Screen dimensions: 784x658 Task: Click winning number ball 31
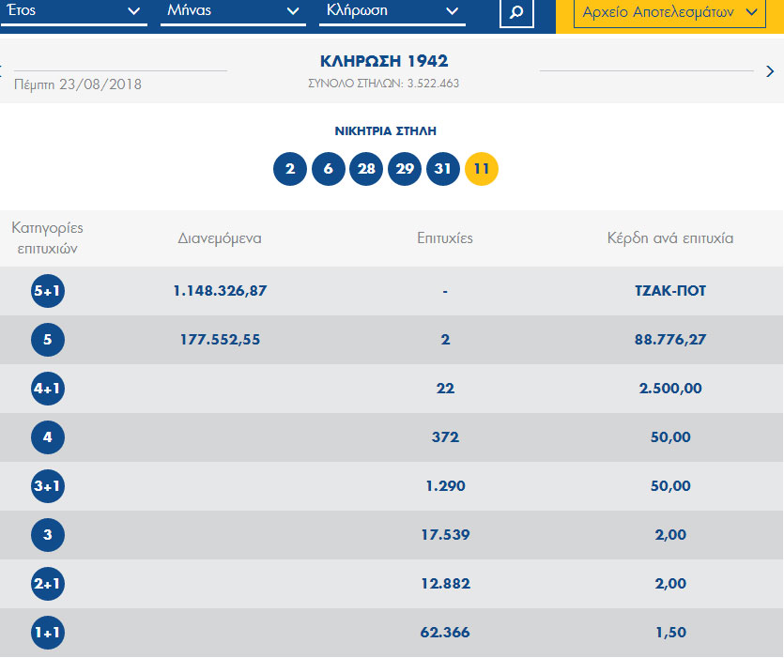[x=443, y=170]
